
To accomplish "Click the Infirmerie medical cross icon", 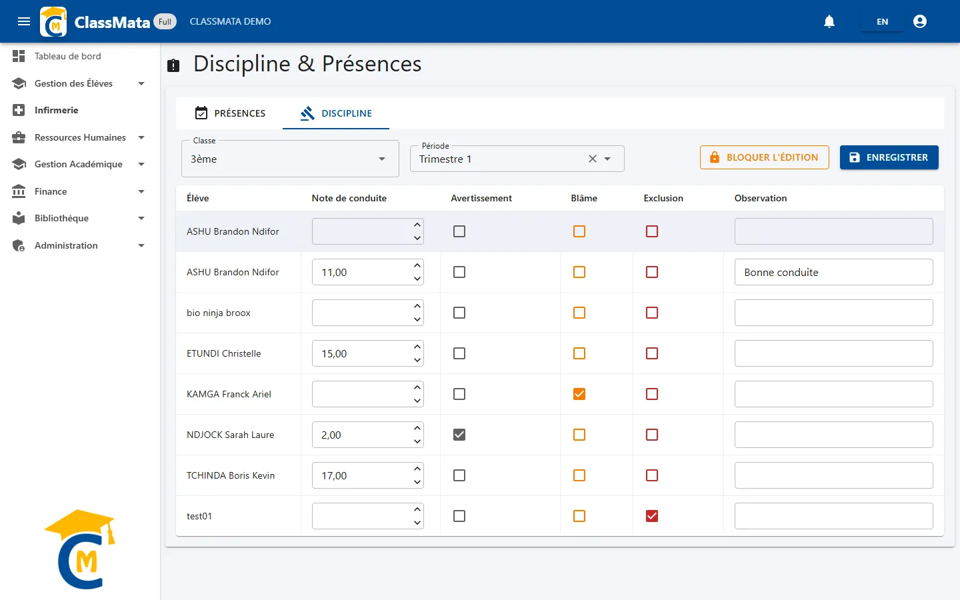I will tap(19, 110).
